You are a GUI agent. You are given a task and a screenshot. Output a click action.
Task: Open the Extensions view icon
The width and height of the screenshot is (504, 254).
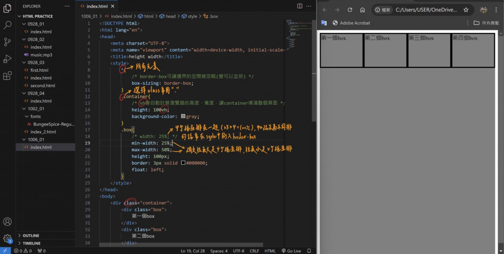[x=7, y=76]
